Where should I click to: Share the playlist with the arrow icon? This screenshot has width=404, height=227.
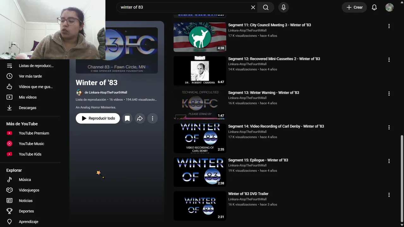coord(140,118)
